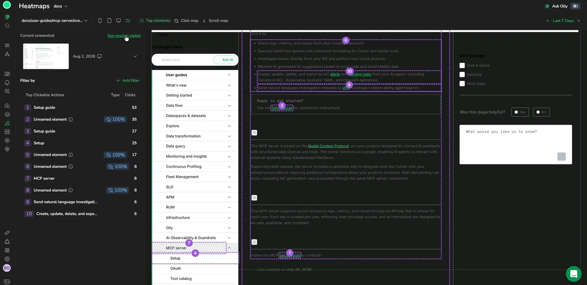Click See session replay link

pos(124,36)
